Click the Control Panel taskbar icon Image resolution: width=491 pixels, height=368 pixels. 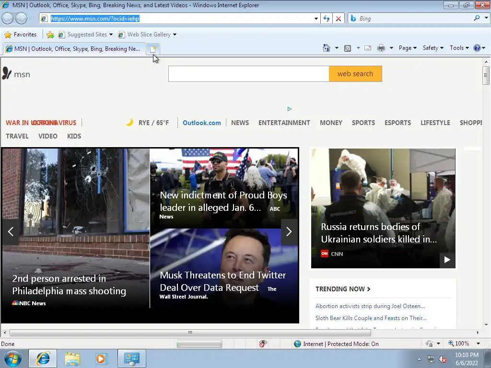point(131,358)
